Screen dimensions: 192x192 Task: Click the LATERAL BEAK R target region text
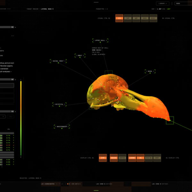tap(47, 9)
